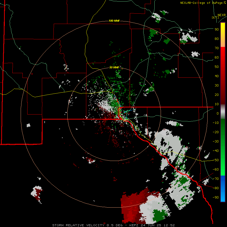Click the Storm Relative Velocity caption at bottom
The image size is (227, 227).
click(x=113, y=225)
